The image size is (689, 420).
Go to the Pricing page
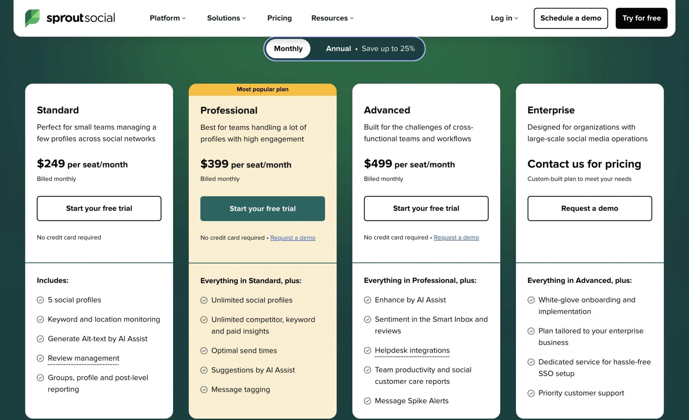click(279, 18)
